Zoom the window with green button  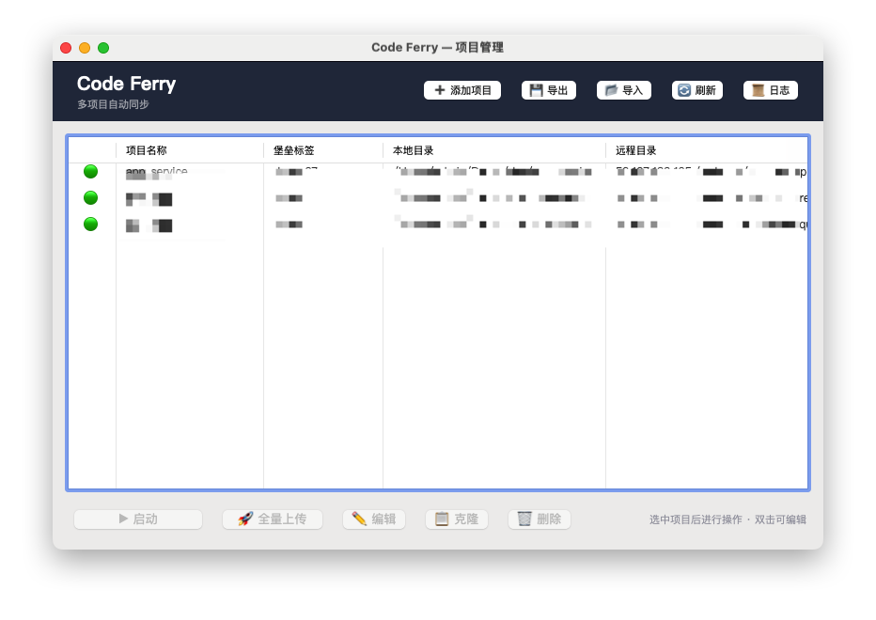pyautogui.click(x=103, y=48)
